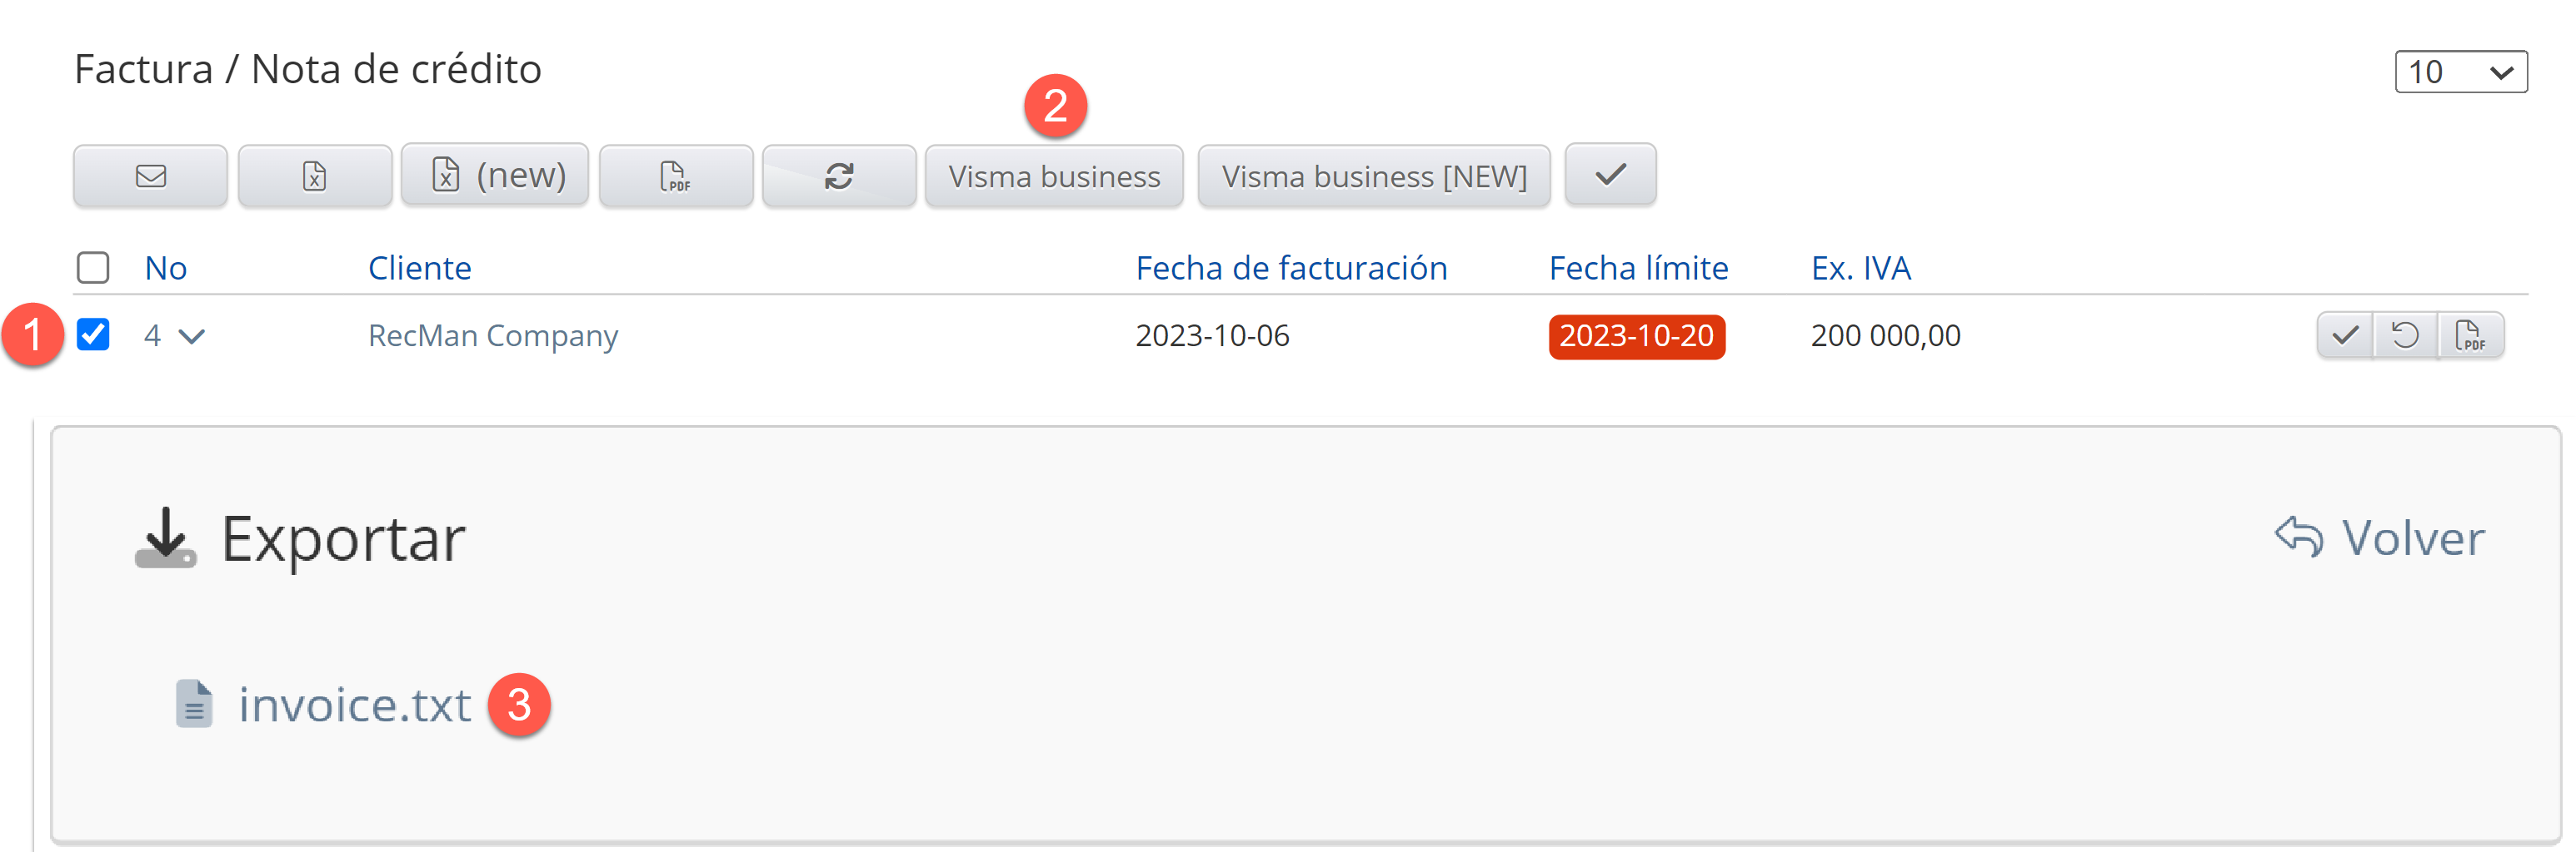
Task: Sort by Fecha límite column header
Action: [x=1638, y=268]
